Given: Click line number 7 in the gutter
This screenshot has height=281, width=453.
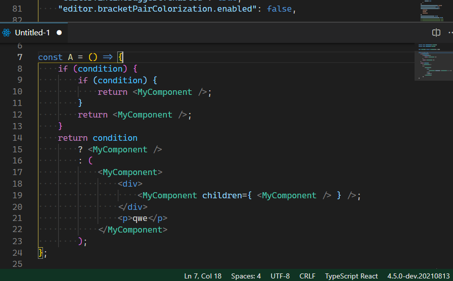Looking at the screenshot, I should point(20,57).
